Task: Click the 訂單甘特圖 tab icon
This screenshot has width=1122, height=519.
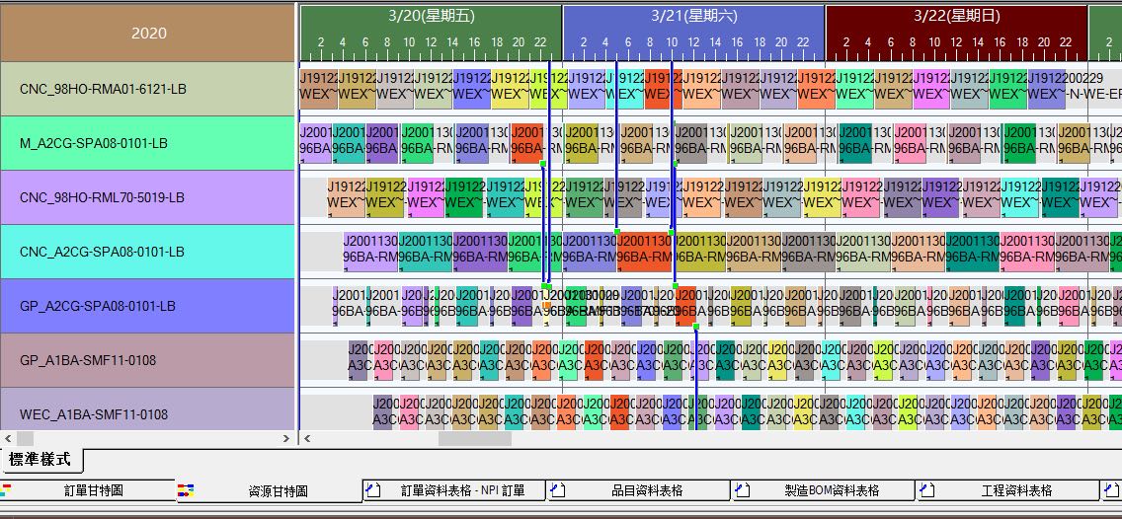Action: (x=7, y=490)
